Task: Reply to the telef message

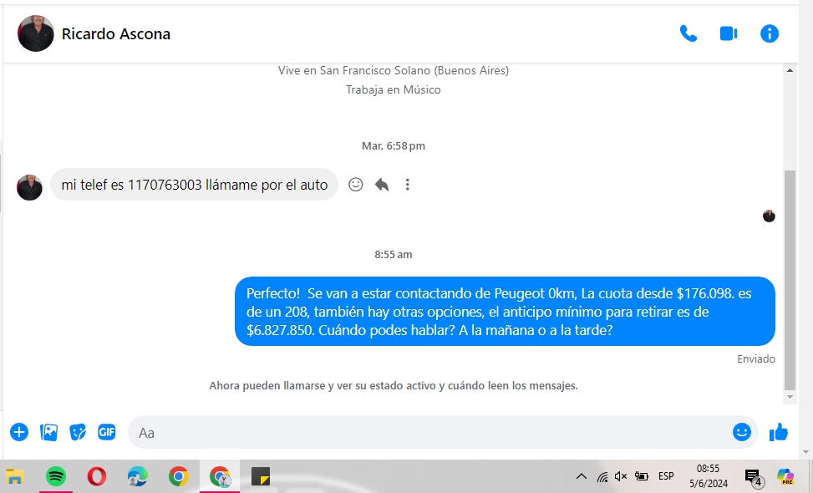Action: [x=382, y=185]
